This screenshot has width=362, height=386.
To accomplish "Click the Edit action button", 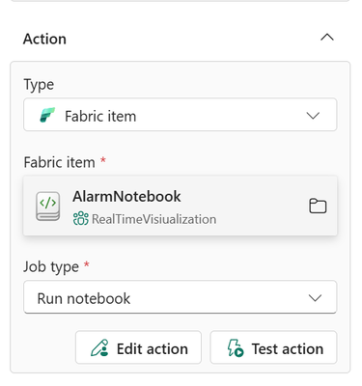I will pos(138,347).
